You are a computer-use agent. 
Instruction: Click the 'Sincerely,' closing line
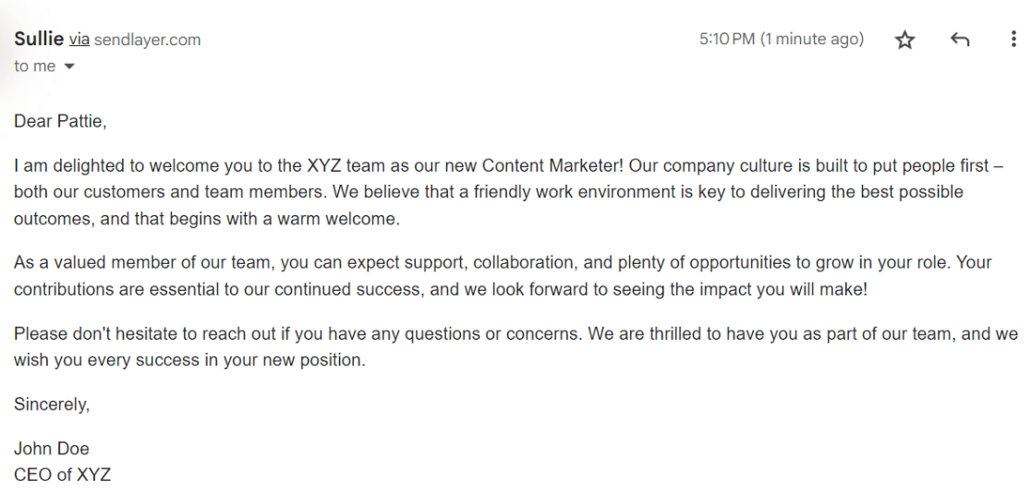(x=52, y=403)
